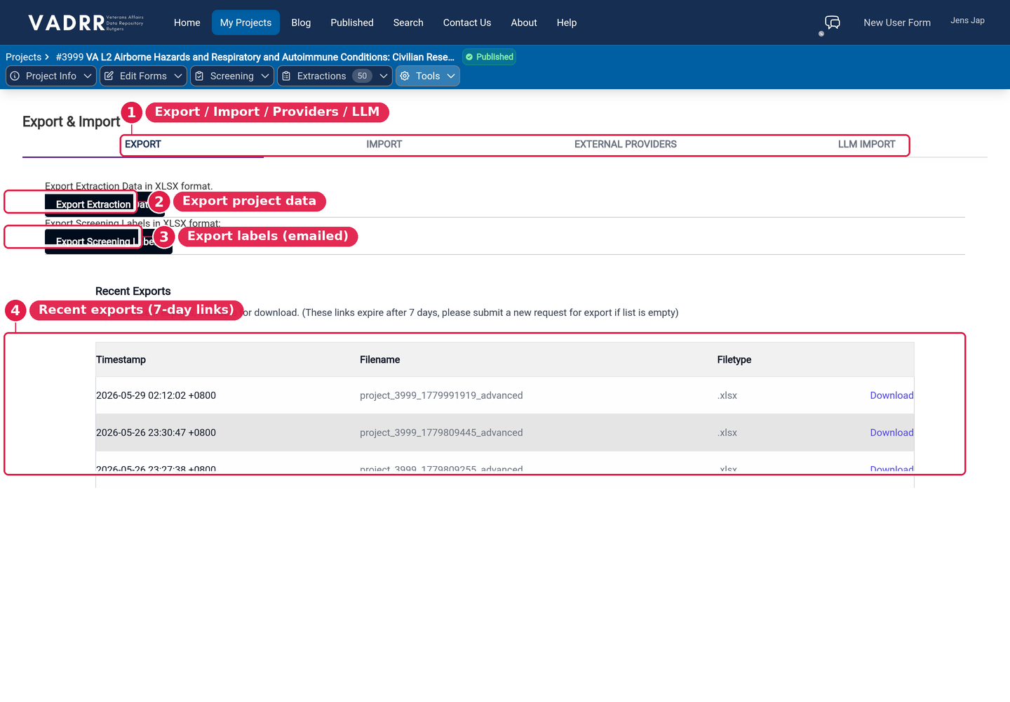The width and height of the screenshot is (1010, 702).
Task: Open the #3999 project title link
Action: [x=255, y=57]
